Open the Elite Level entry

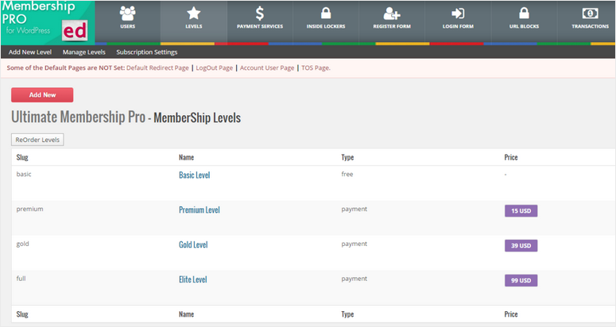(192, 279)
